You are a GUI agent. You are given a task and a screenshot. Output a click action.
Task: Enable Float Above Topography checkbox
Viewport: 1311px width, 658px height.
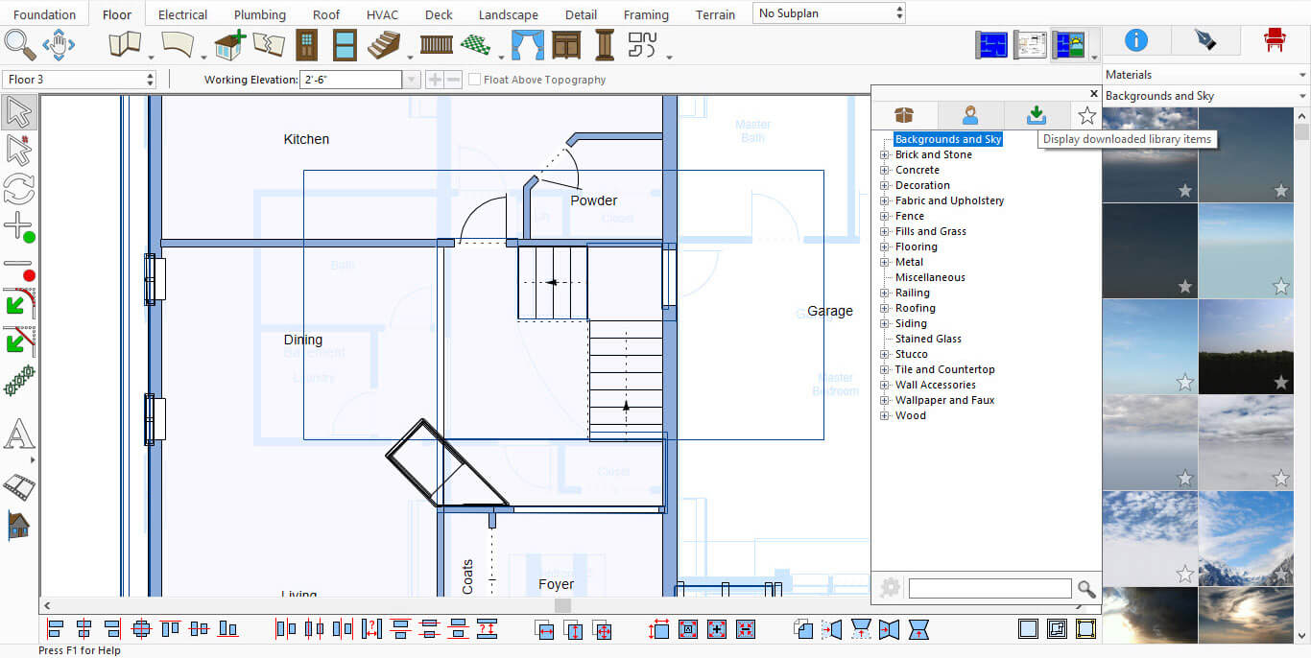point(475,80)
